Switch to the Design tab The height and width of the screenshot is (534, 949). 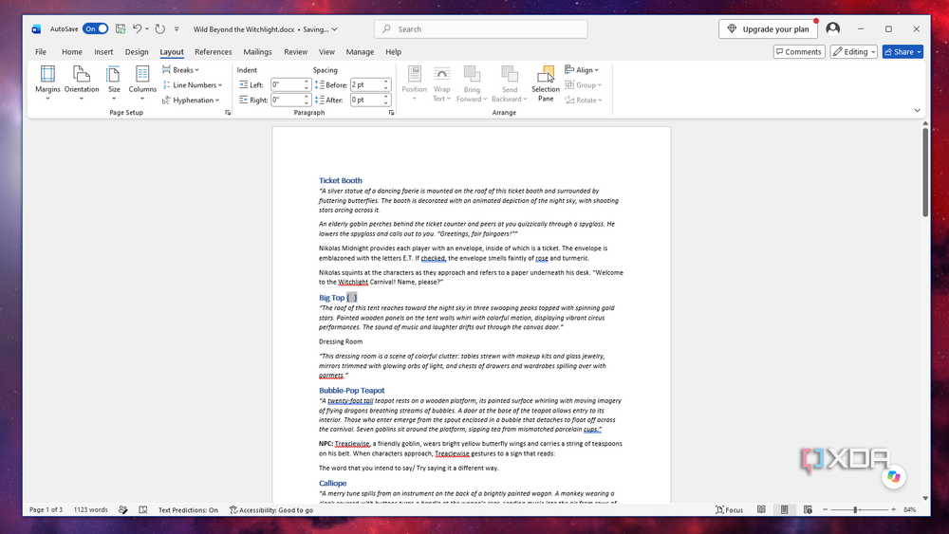[x=137, y=52]
